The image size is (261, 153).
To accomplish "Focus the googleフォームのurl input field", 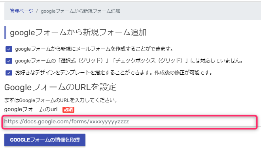I will tap(129, 122).
